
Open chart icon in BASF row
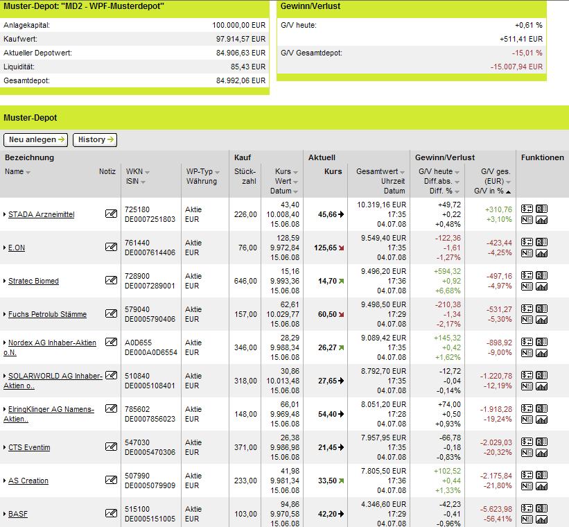[541, 519]
